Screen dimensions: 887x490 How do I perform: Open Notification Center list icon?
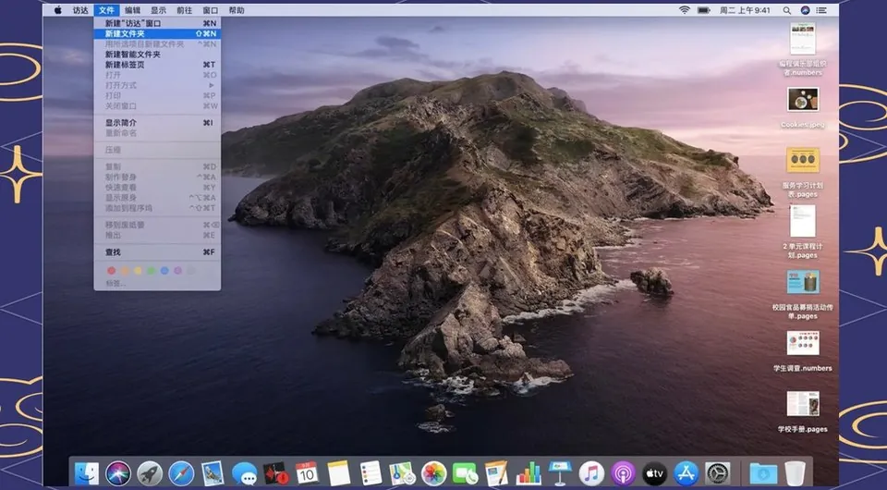822,10
